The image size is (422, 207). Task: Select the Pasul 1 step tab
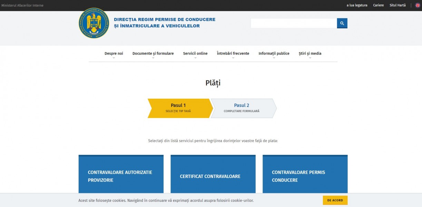pyautogui.click(x=180, y=108)
